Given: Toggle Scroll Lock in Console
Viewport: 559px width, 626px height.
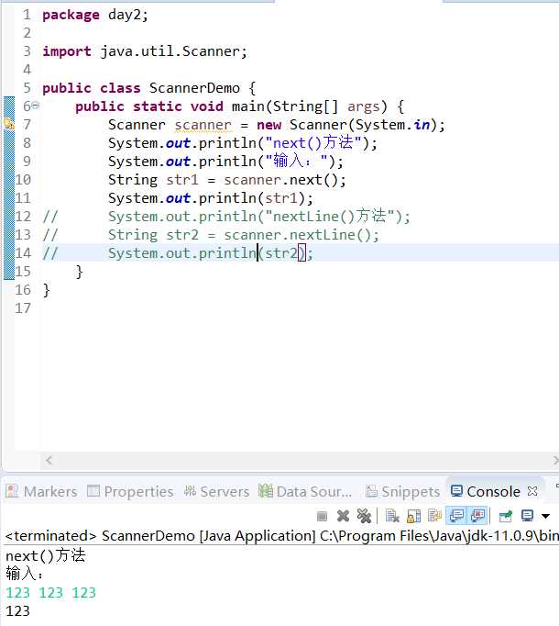Looking at the screenshot, I should pyautogui.click(x=414, y=516).
